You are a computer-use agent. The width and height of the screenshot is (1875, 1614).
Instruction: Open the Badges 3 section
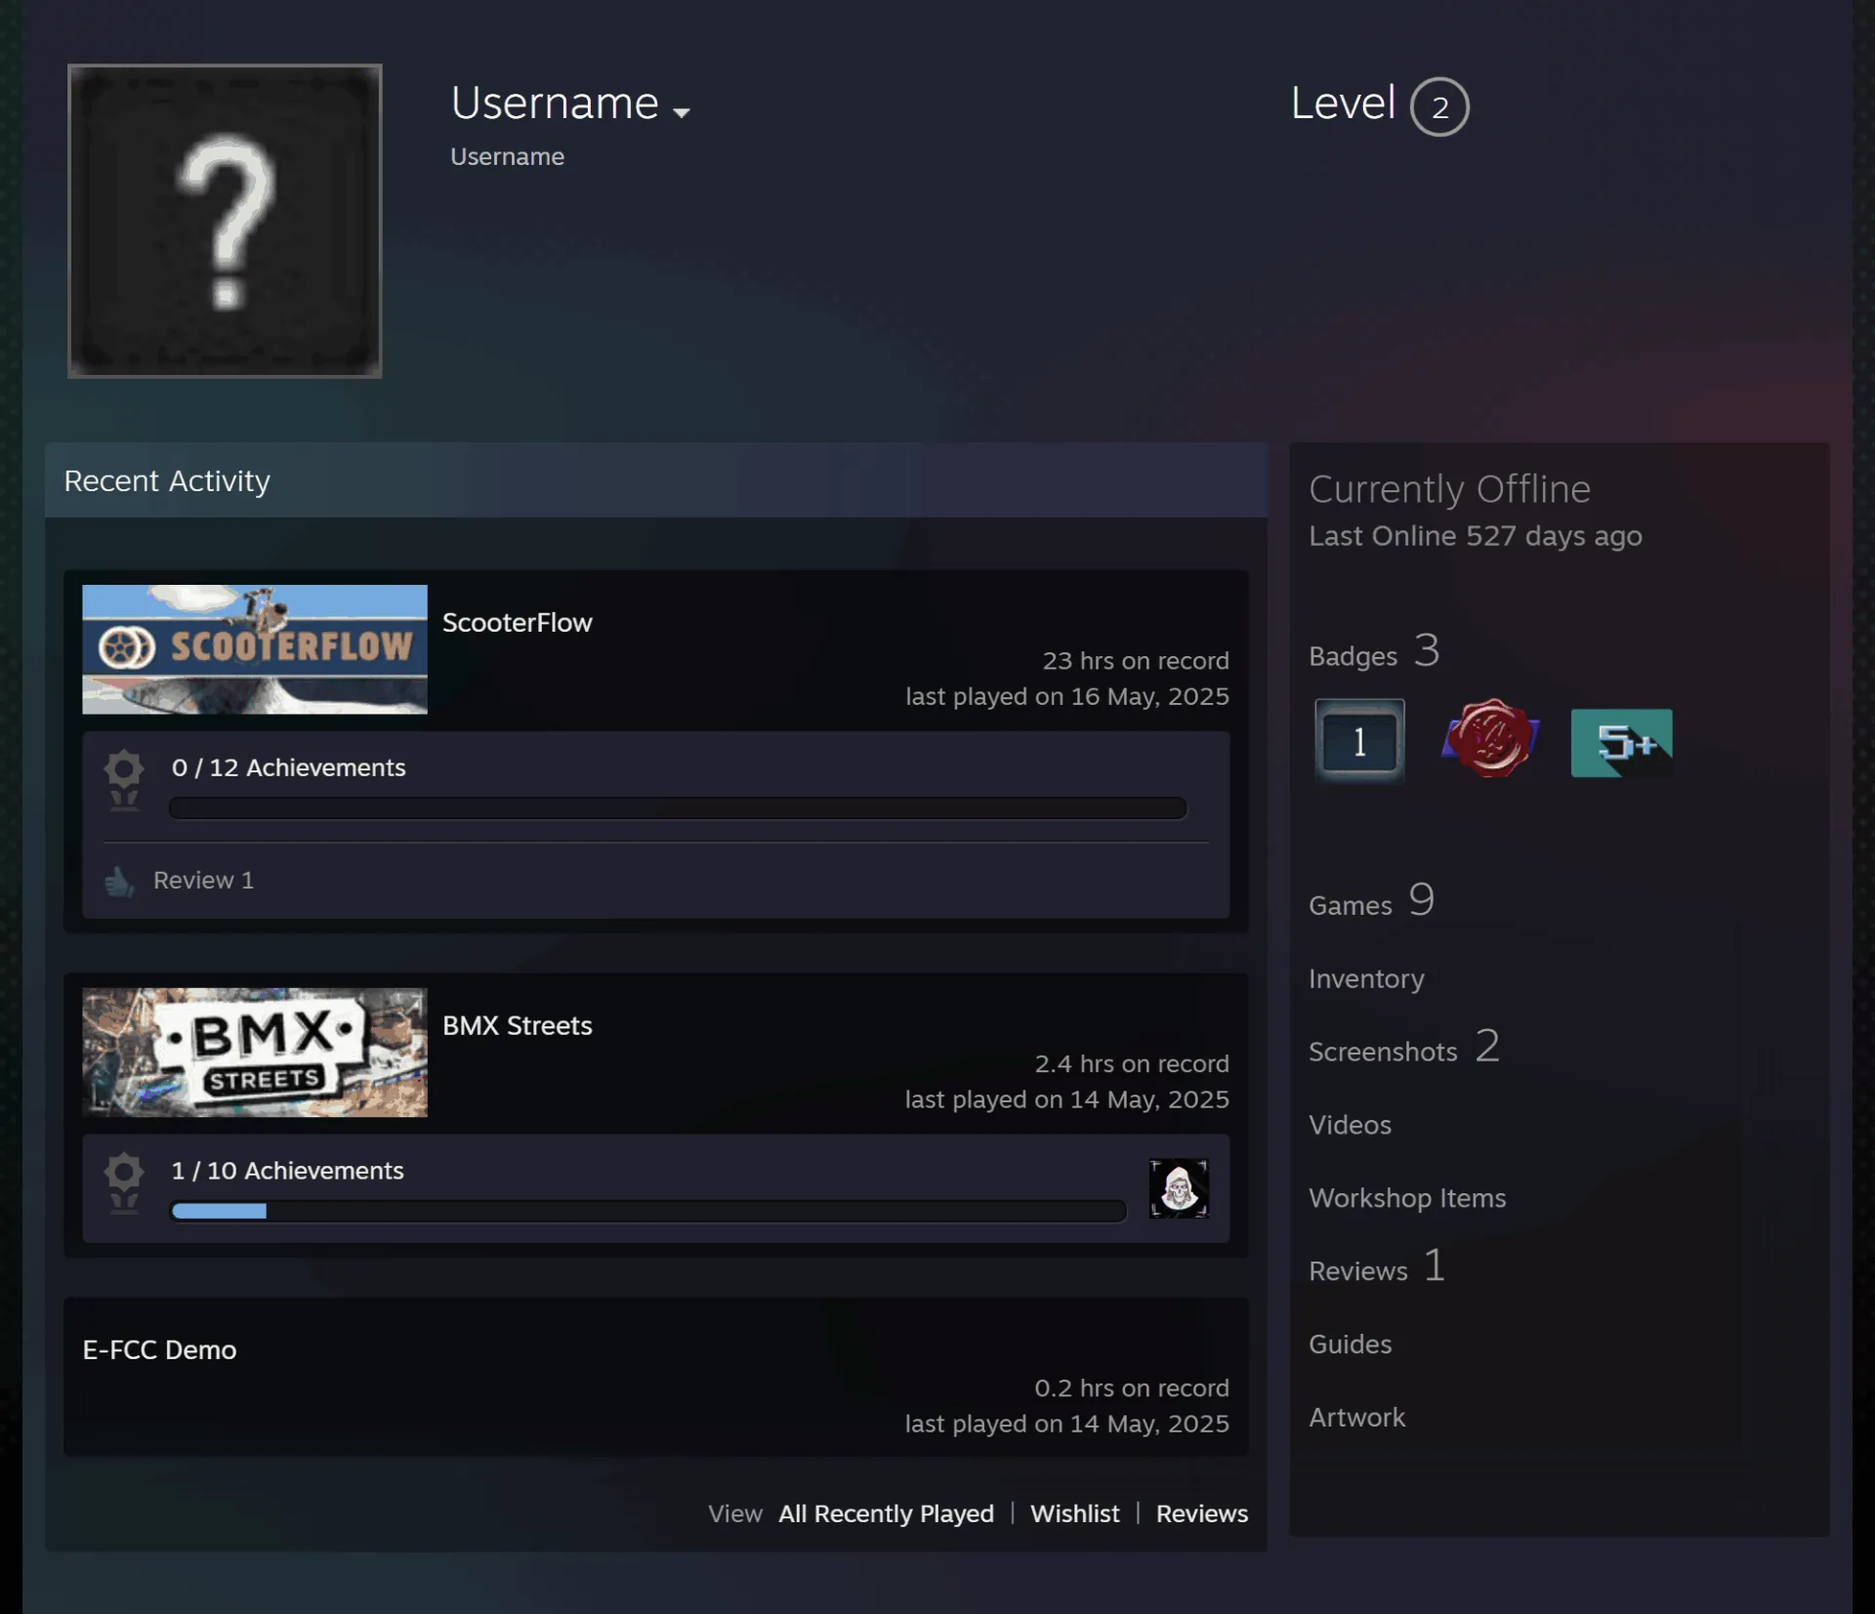(1375, 651)
